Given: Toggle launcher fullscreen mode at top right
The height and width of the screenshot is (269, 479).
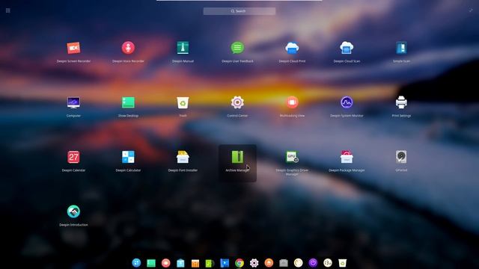Looking at the screenshot, I should [x=471, y=10].
